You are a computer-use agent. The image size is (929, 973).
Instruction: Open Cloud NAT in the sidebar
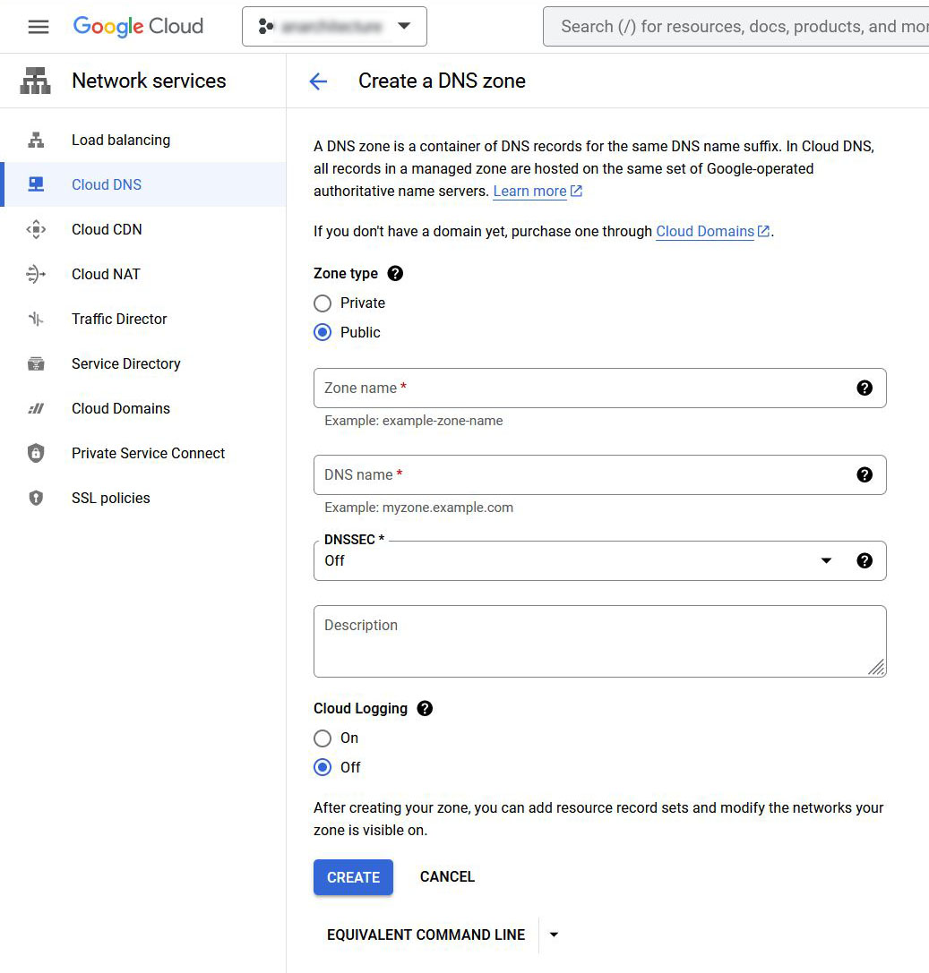click(x=142, y=274)
